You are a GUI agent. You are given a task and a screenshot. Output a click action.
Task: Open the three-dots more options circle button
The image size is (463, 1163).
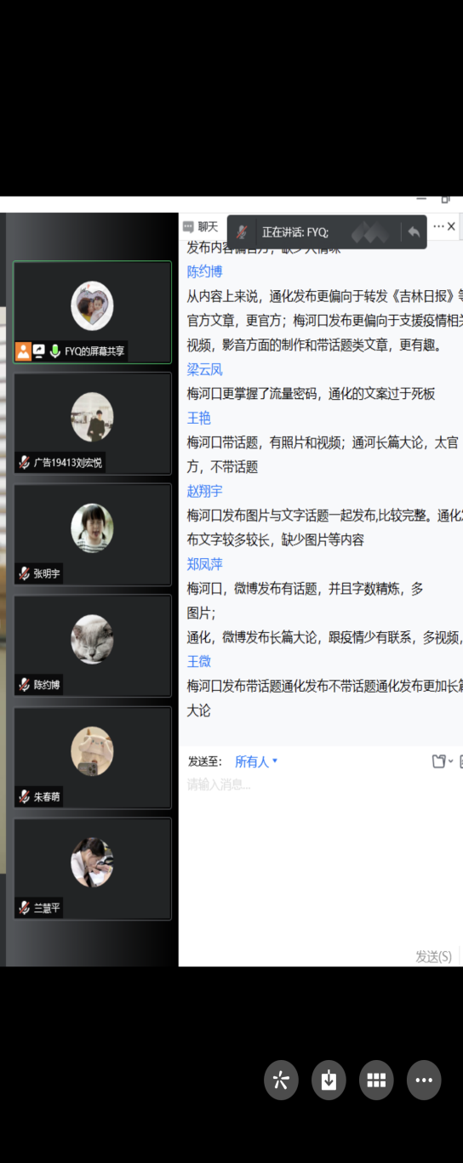point(424,1080)
